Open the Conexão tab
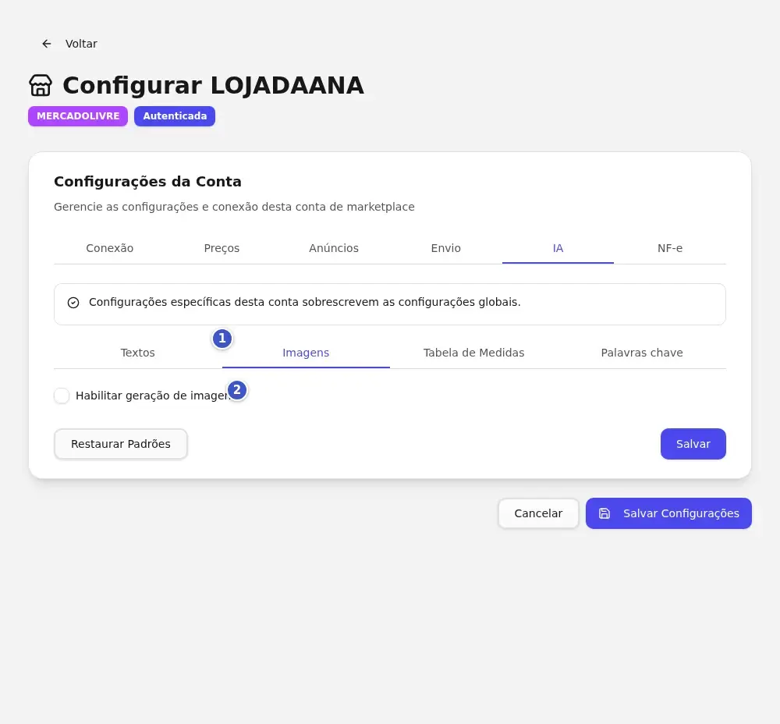780x724 pixels. click(x=110, y=248)
